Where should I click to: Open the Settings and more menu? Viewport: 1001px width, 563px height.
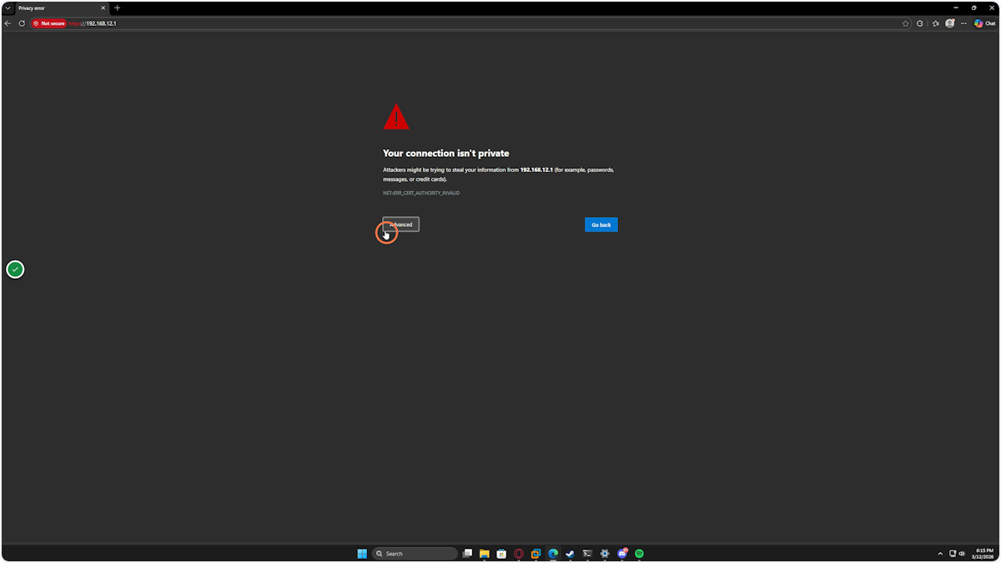point(963,23)
